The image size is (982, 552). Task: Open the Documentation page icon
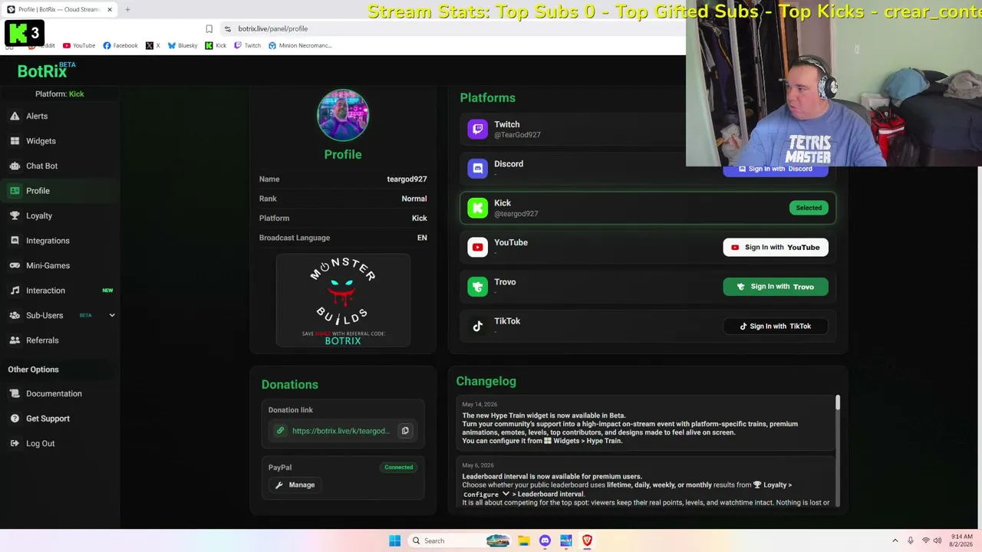[x=15, y=393]
